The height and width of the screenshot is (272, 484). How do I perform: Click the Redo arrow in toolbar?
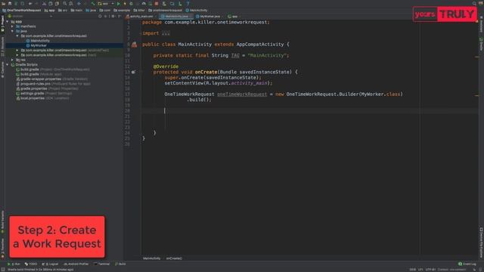pos(37,4)
